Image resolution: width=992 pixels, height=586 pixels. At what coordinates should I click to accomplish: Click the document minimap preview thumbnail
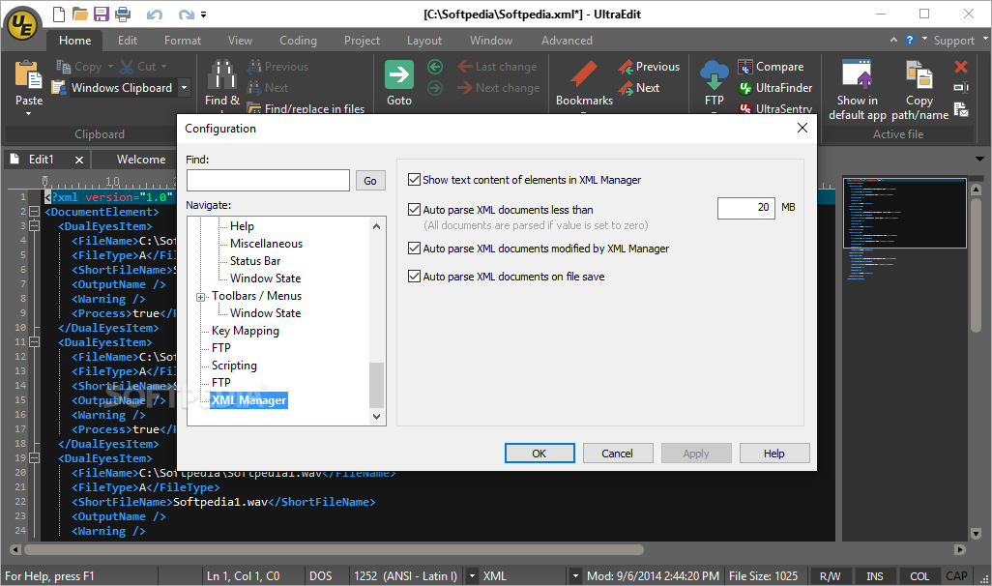[x=905, y=214]
